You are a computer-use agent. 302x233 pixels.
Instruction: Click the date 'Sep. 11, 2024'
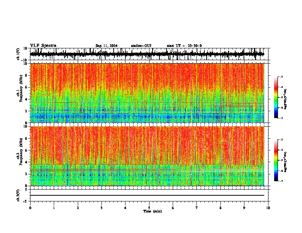106,46
